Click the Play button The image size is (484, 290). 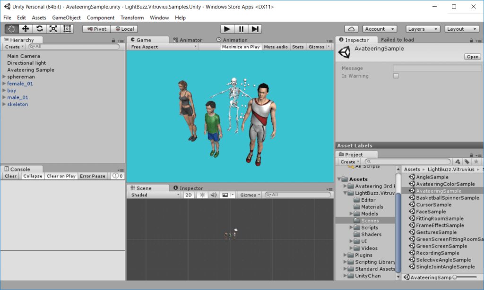point(227,29)
